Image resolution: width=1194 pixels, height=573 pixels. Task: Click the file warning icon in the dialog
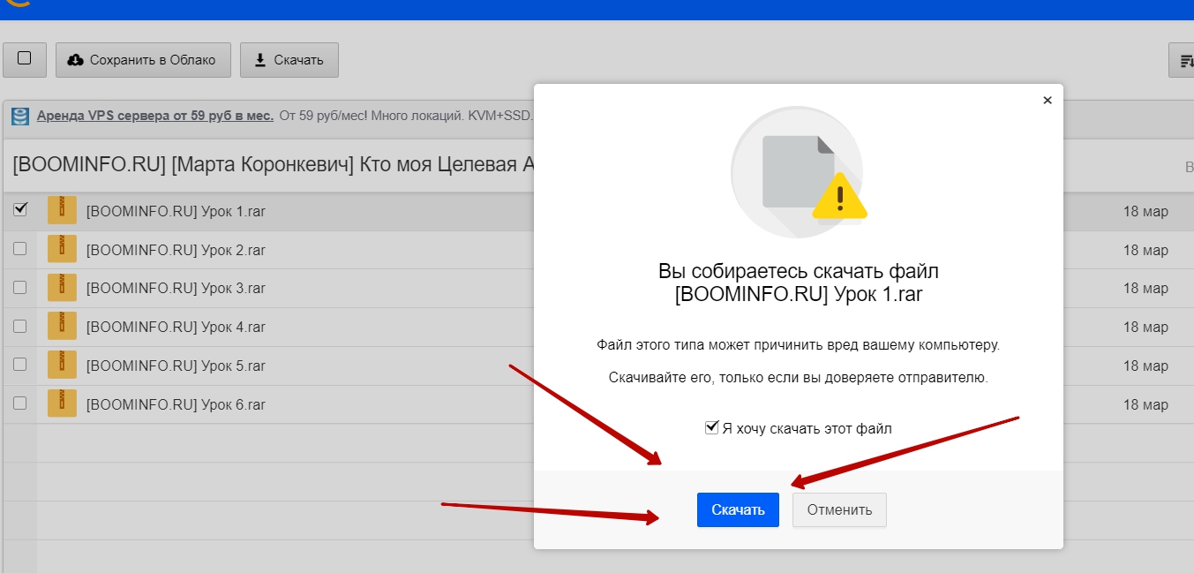[799, 172]
